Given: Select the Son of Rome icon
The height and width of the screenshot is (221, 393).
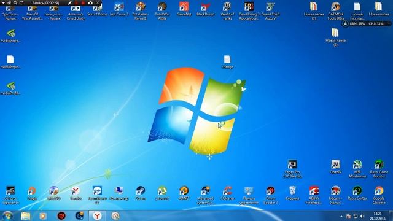Looking at the screenshot, I should coord(97,10).
